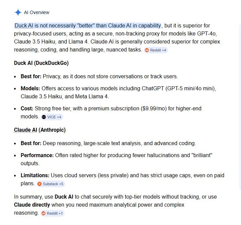241x225 pixels.
Task: Click the Reddit logo in the Reddit +1 chip
Action: (x=44, y=213)
